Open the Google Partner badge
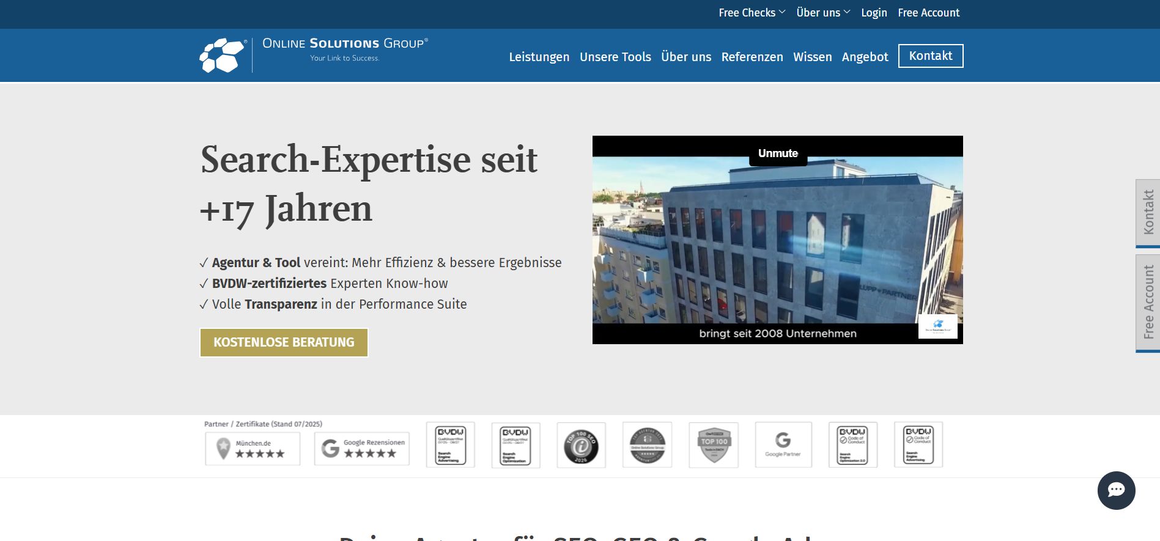 (783, 445)
